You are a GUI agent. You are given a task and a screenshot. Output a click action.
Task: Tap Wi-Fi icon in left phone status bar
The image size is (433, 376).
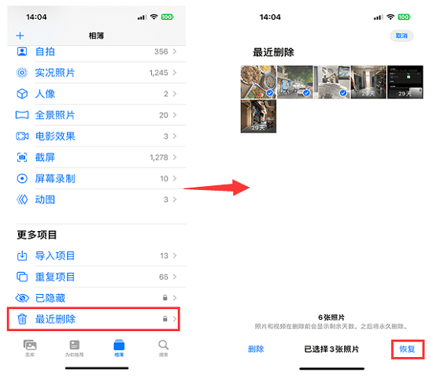pos(154,17)
